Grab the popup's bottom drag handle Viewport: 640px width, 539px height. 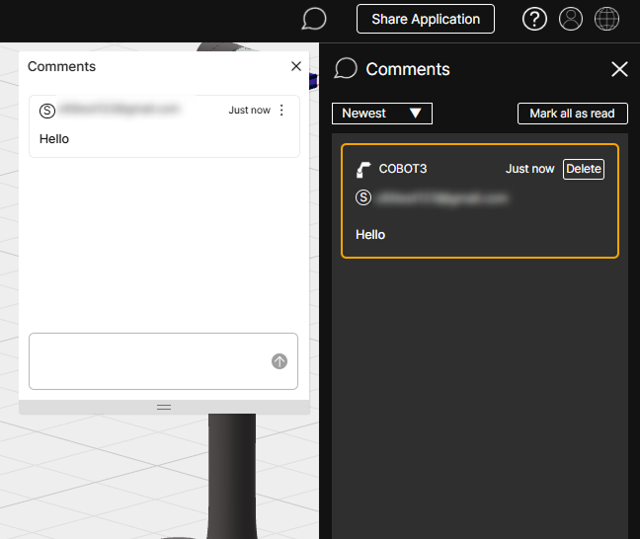[x=164, y=407]
